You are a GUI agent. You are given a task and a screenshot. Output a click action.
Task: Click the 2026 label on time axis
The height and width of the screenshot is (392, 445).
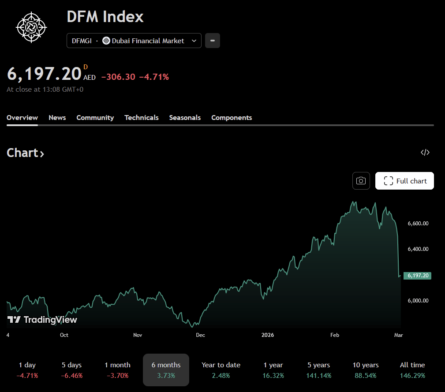(x=268, y=335)
